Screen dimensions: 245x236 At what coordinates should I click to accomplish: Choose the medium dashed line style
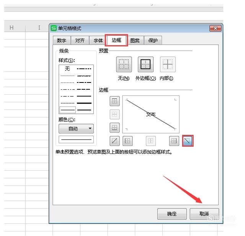click(83, 89)
